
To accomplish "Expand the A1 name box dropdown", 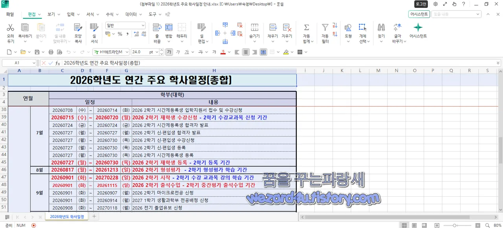I will click(x=34, y=63).
